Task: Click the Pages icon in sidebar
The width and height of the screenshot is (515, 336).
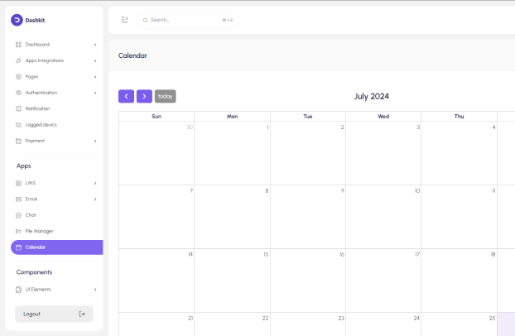Action: [x=18, y=77]
